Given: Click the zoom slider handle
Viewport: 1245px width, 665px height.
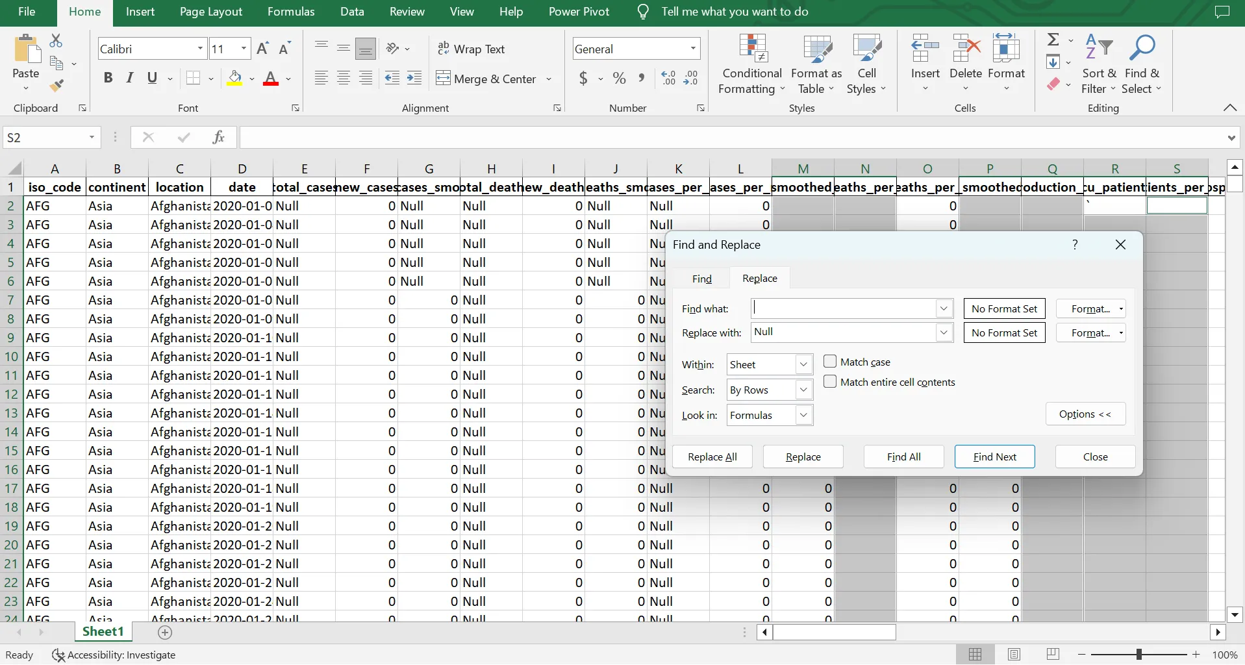Looking at the screenshot, I should click(1138, 655).
